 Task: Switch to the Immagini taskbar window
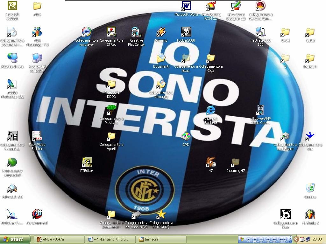click(161, 240)
